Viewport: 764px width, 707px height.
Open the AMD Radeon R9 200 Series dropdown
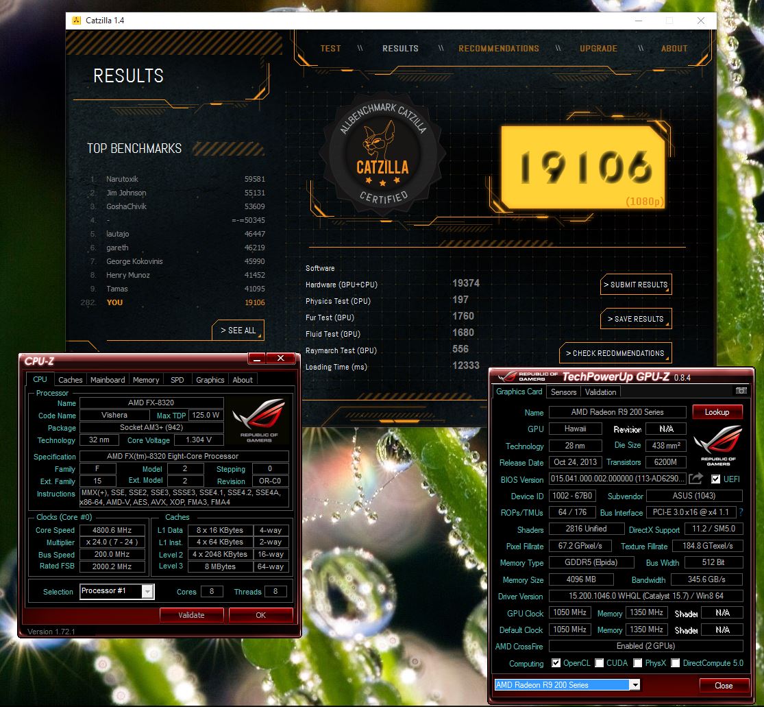(x=634, y=685)
